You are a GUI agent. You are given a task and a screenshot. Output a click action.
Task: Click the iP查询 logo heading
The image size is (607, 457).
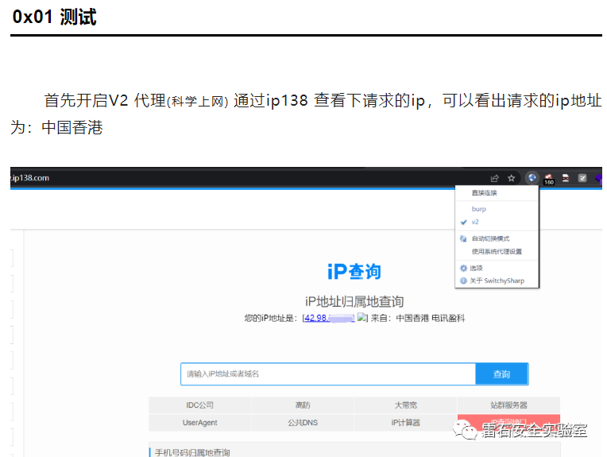354,272
